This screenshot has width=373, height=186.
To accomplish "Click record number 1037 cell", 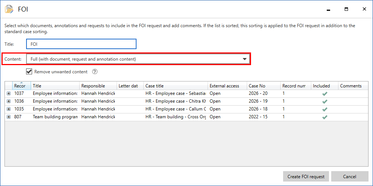I will point(19,93).
